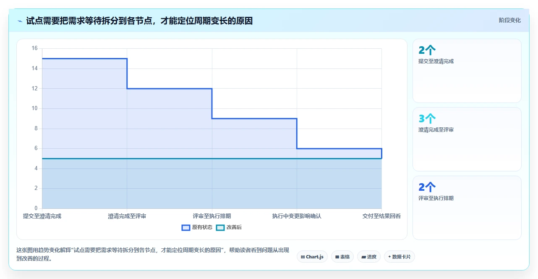Click the chart title heading text

139,21
